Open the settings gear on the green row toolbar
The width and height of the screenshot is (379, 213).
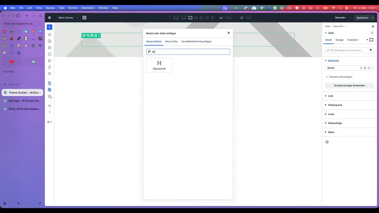(x=84, y=35)
